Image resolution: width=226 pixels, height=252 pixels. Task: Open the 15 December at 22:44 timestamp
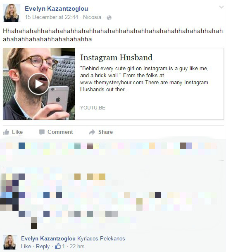[x=52, y=17]
